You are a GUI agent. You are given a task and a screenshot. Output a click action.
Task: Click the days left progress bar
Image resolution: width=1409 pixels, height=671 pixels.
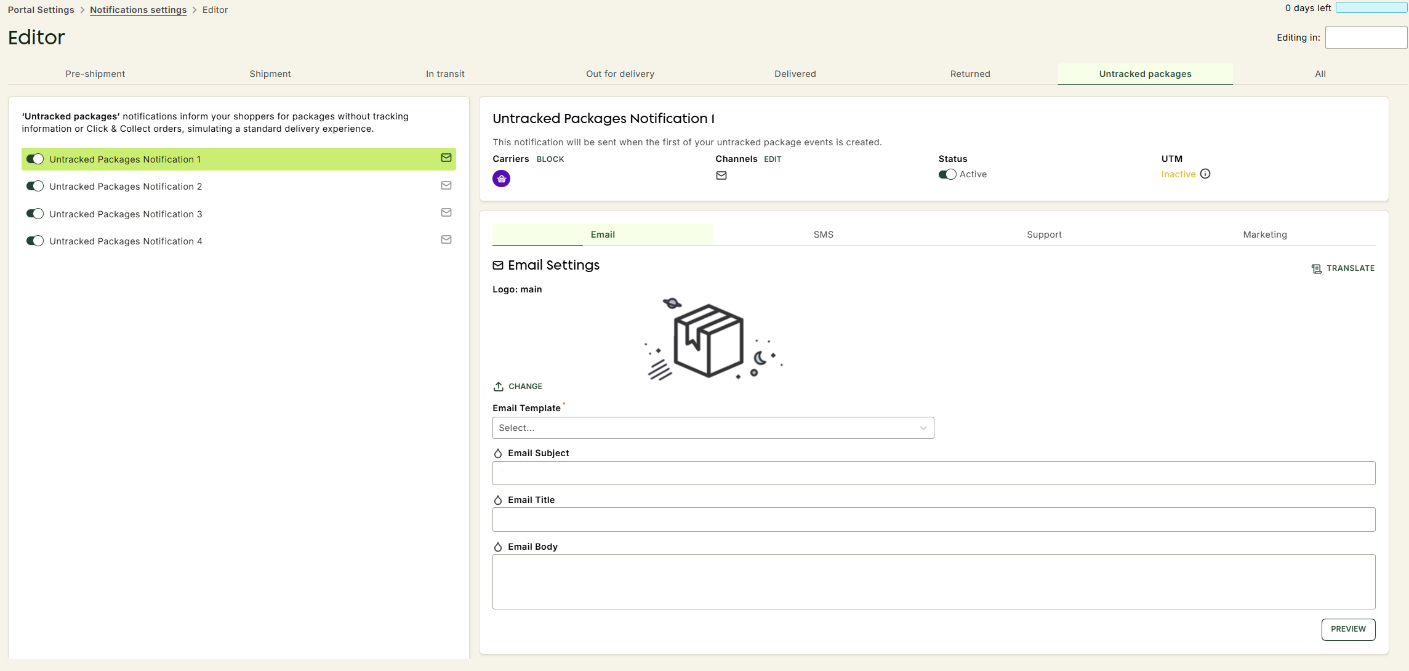(1371, 8)
